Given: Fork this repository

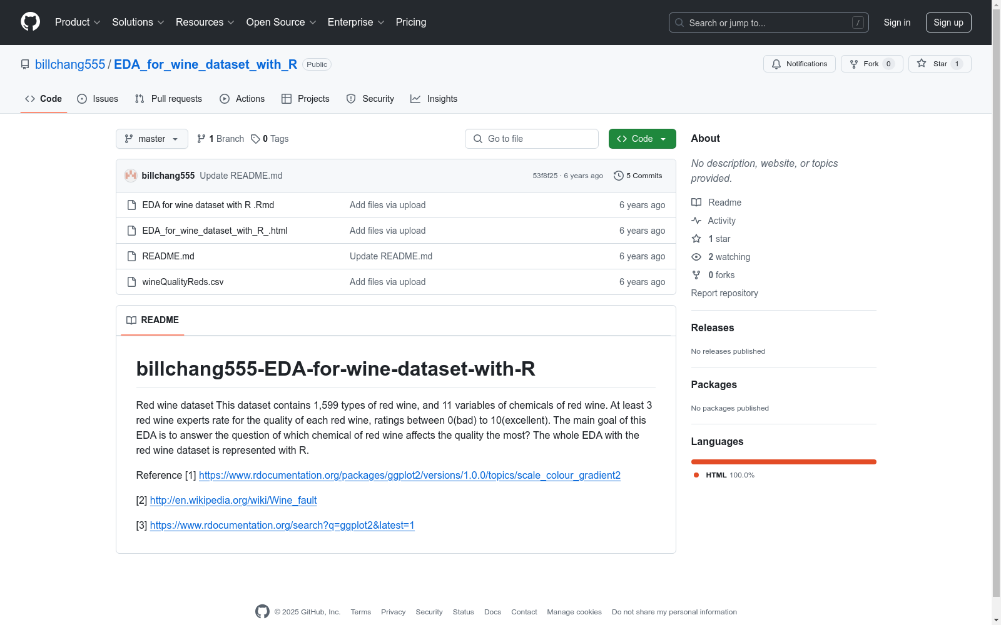Looking at the screenshot, I should click(871, 64).
